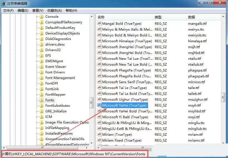Click the Font Drivers folder icon

pyautogui.click(x=41, y=72)
